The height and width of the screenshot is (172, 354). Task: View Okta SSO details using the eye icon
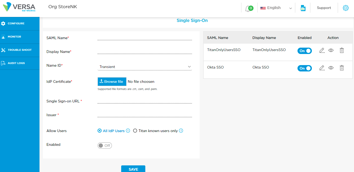[x=331, y=68]
